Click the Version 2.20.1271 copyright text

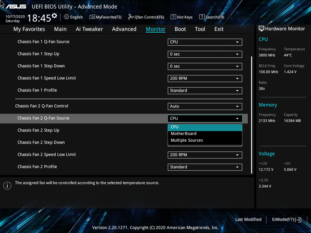click(x=155, y=228)
